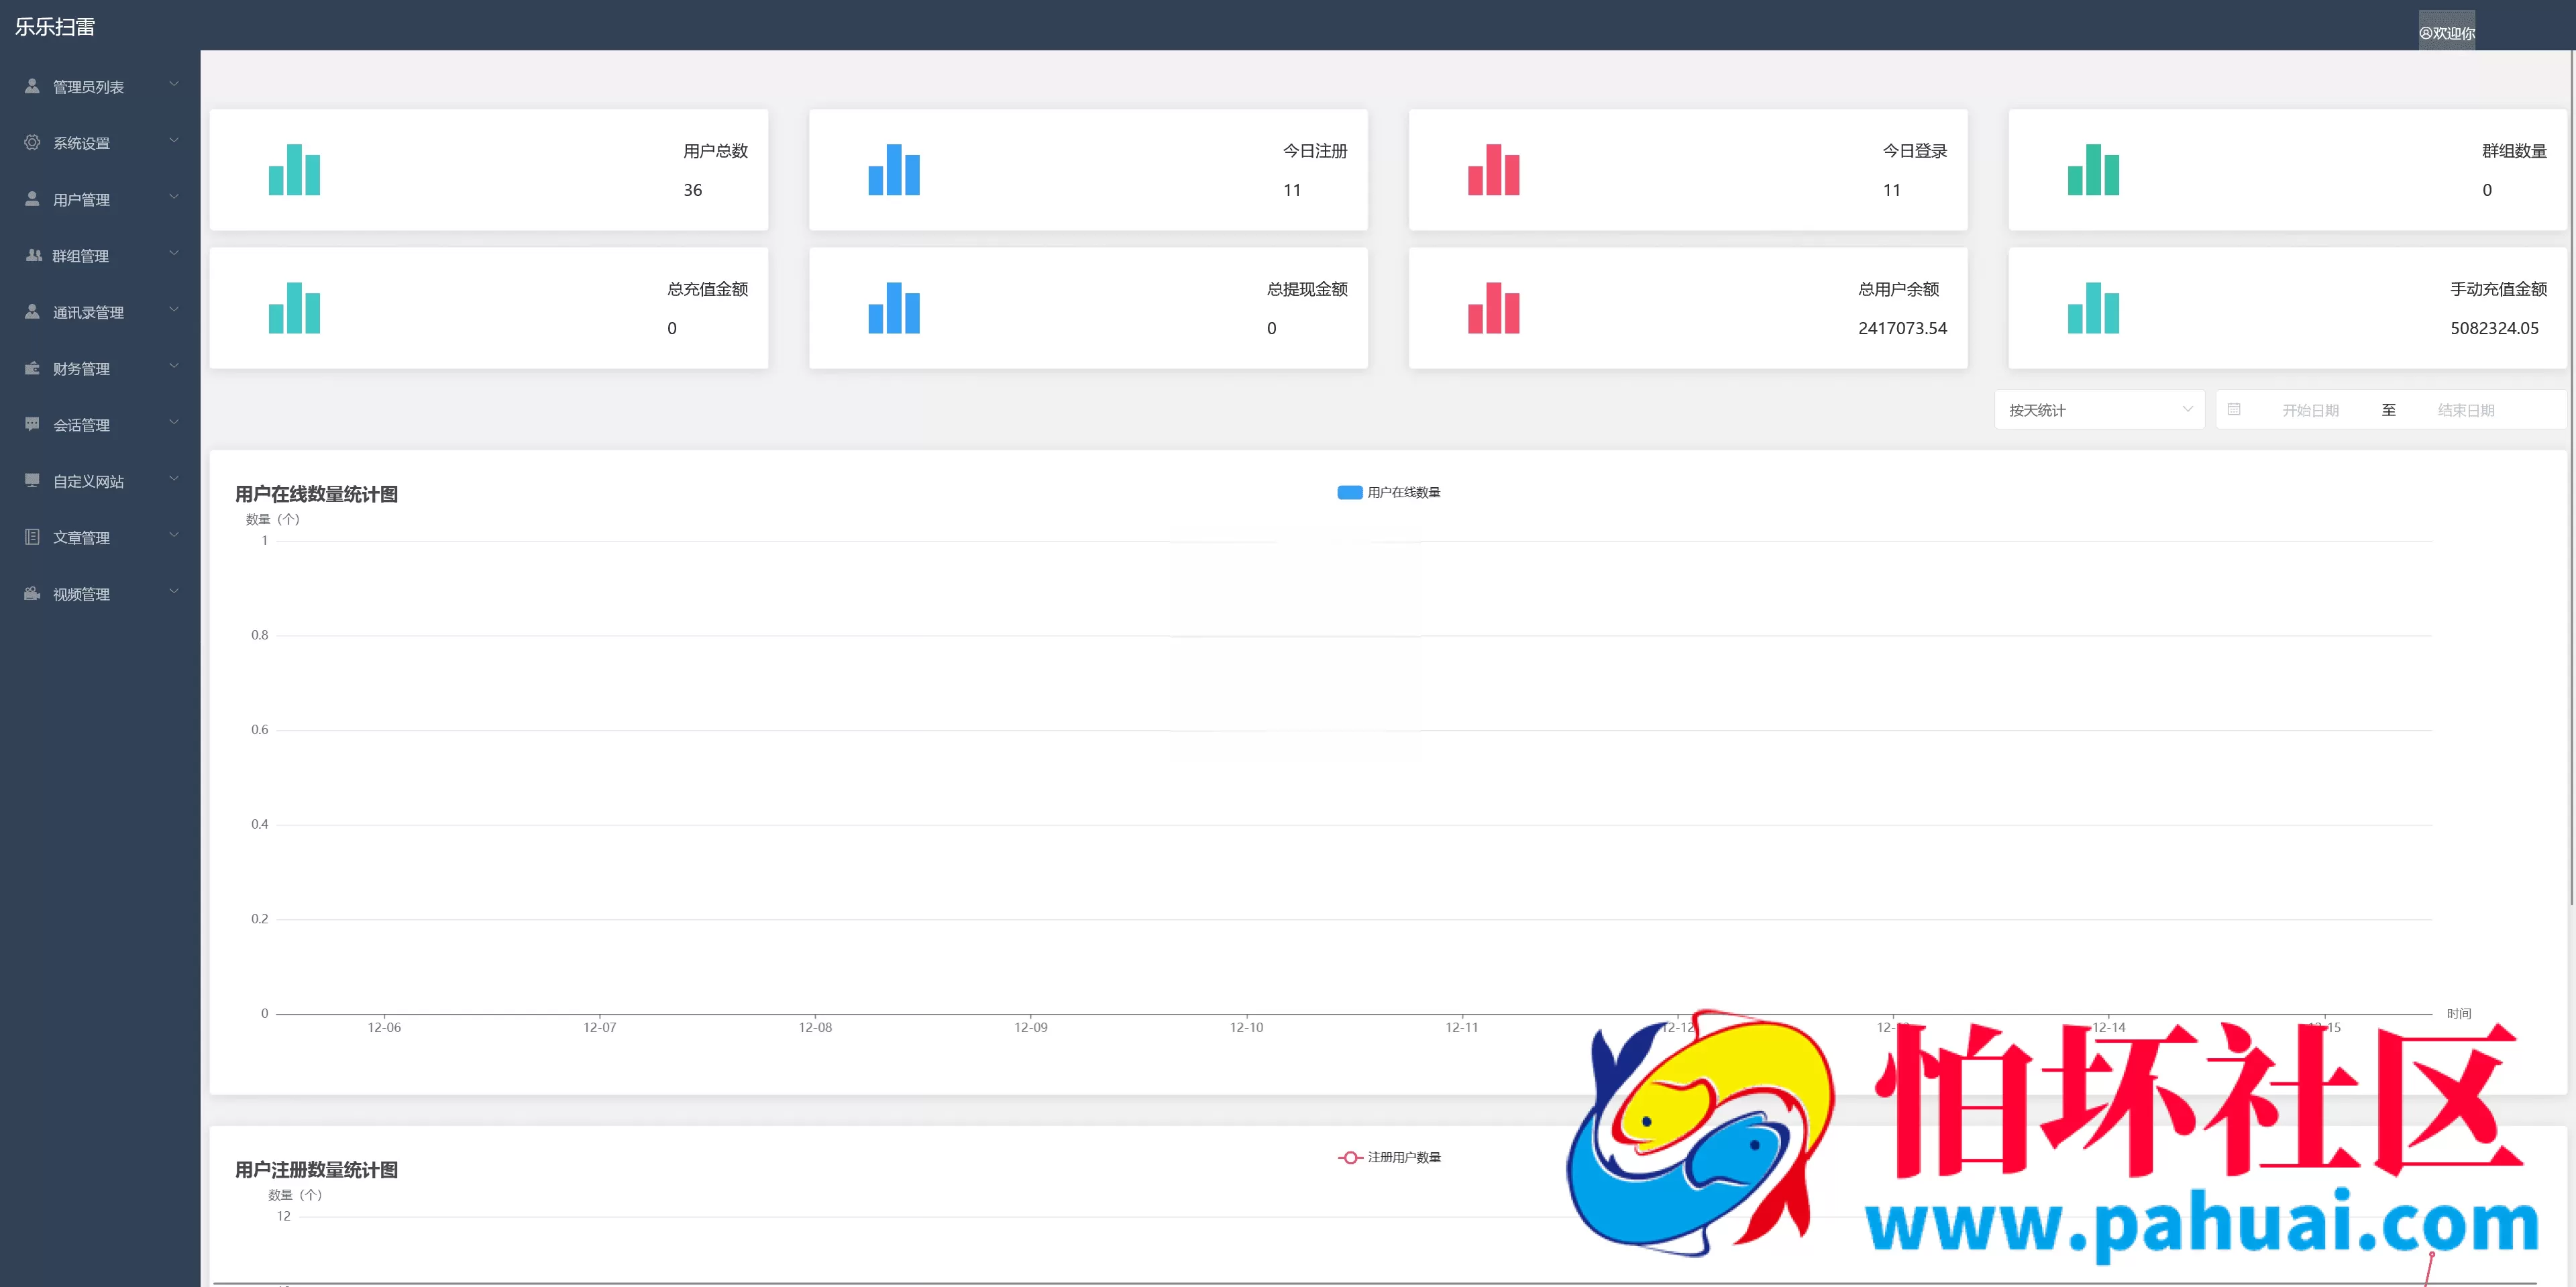2576x1287 pixels.
Task: Open the 文章管理 menu item
Action: (100, 537)
